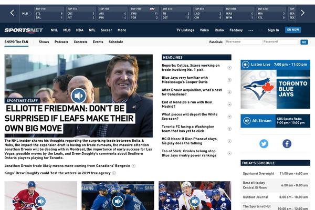The width and height of the screenshot is (315, 210).
Task: Open the Schedule tab
Action: (x=116, y=42)
